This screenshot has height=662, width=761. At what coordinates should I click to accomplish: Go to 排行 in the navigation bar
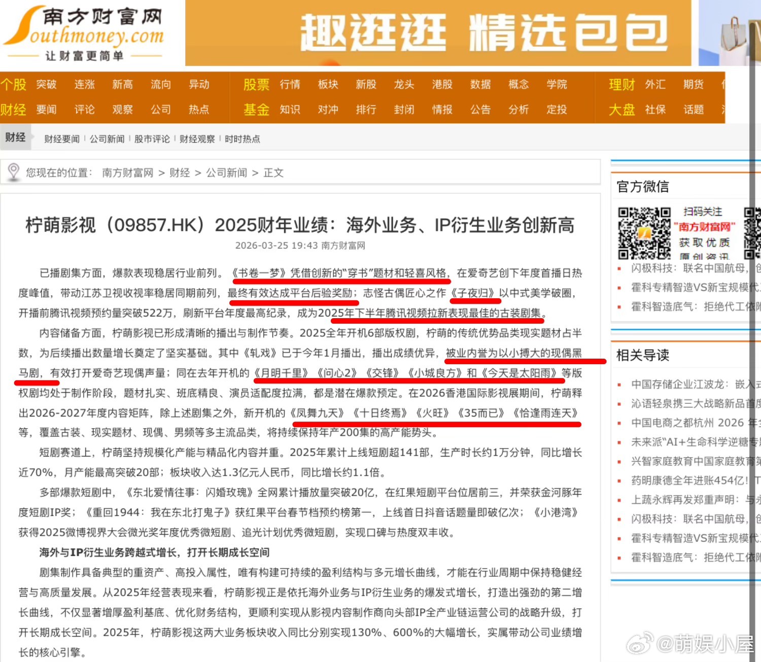click(366, 110)
